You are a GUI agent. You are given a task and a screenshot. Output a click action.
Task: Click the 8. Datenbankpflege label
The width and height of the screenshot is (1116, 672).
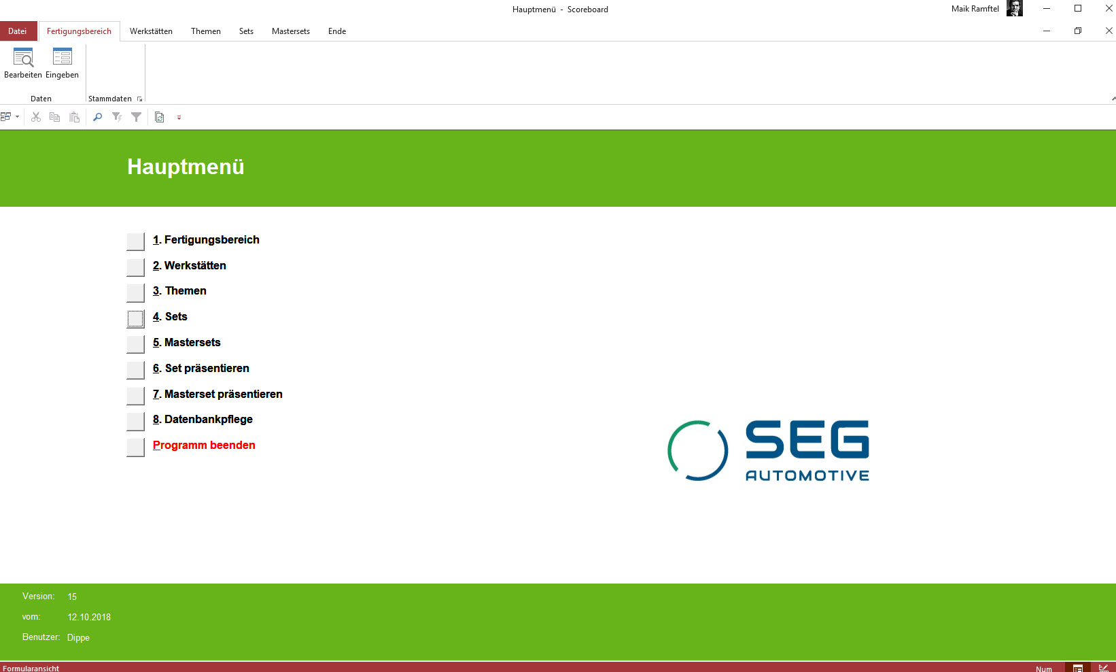pos(203,419)
